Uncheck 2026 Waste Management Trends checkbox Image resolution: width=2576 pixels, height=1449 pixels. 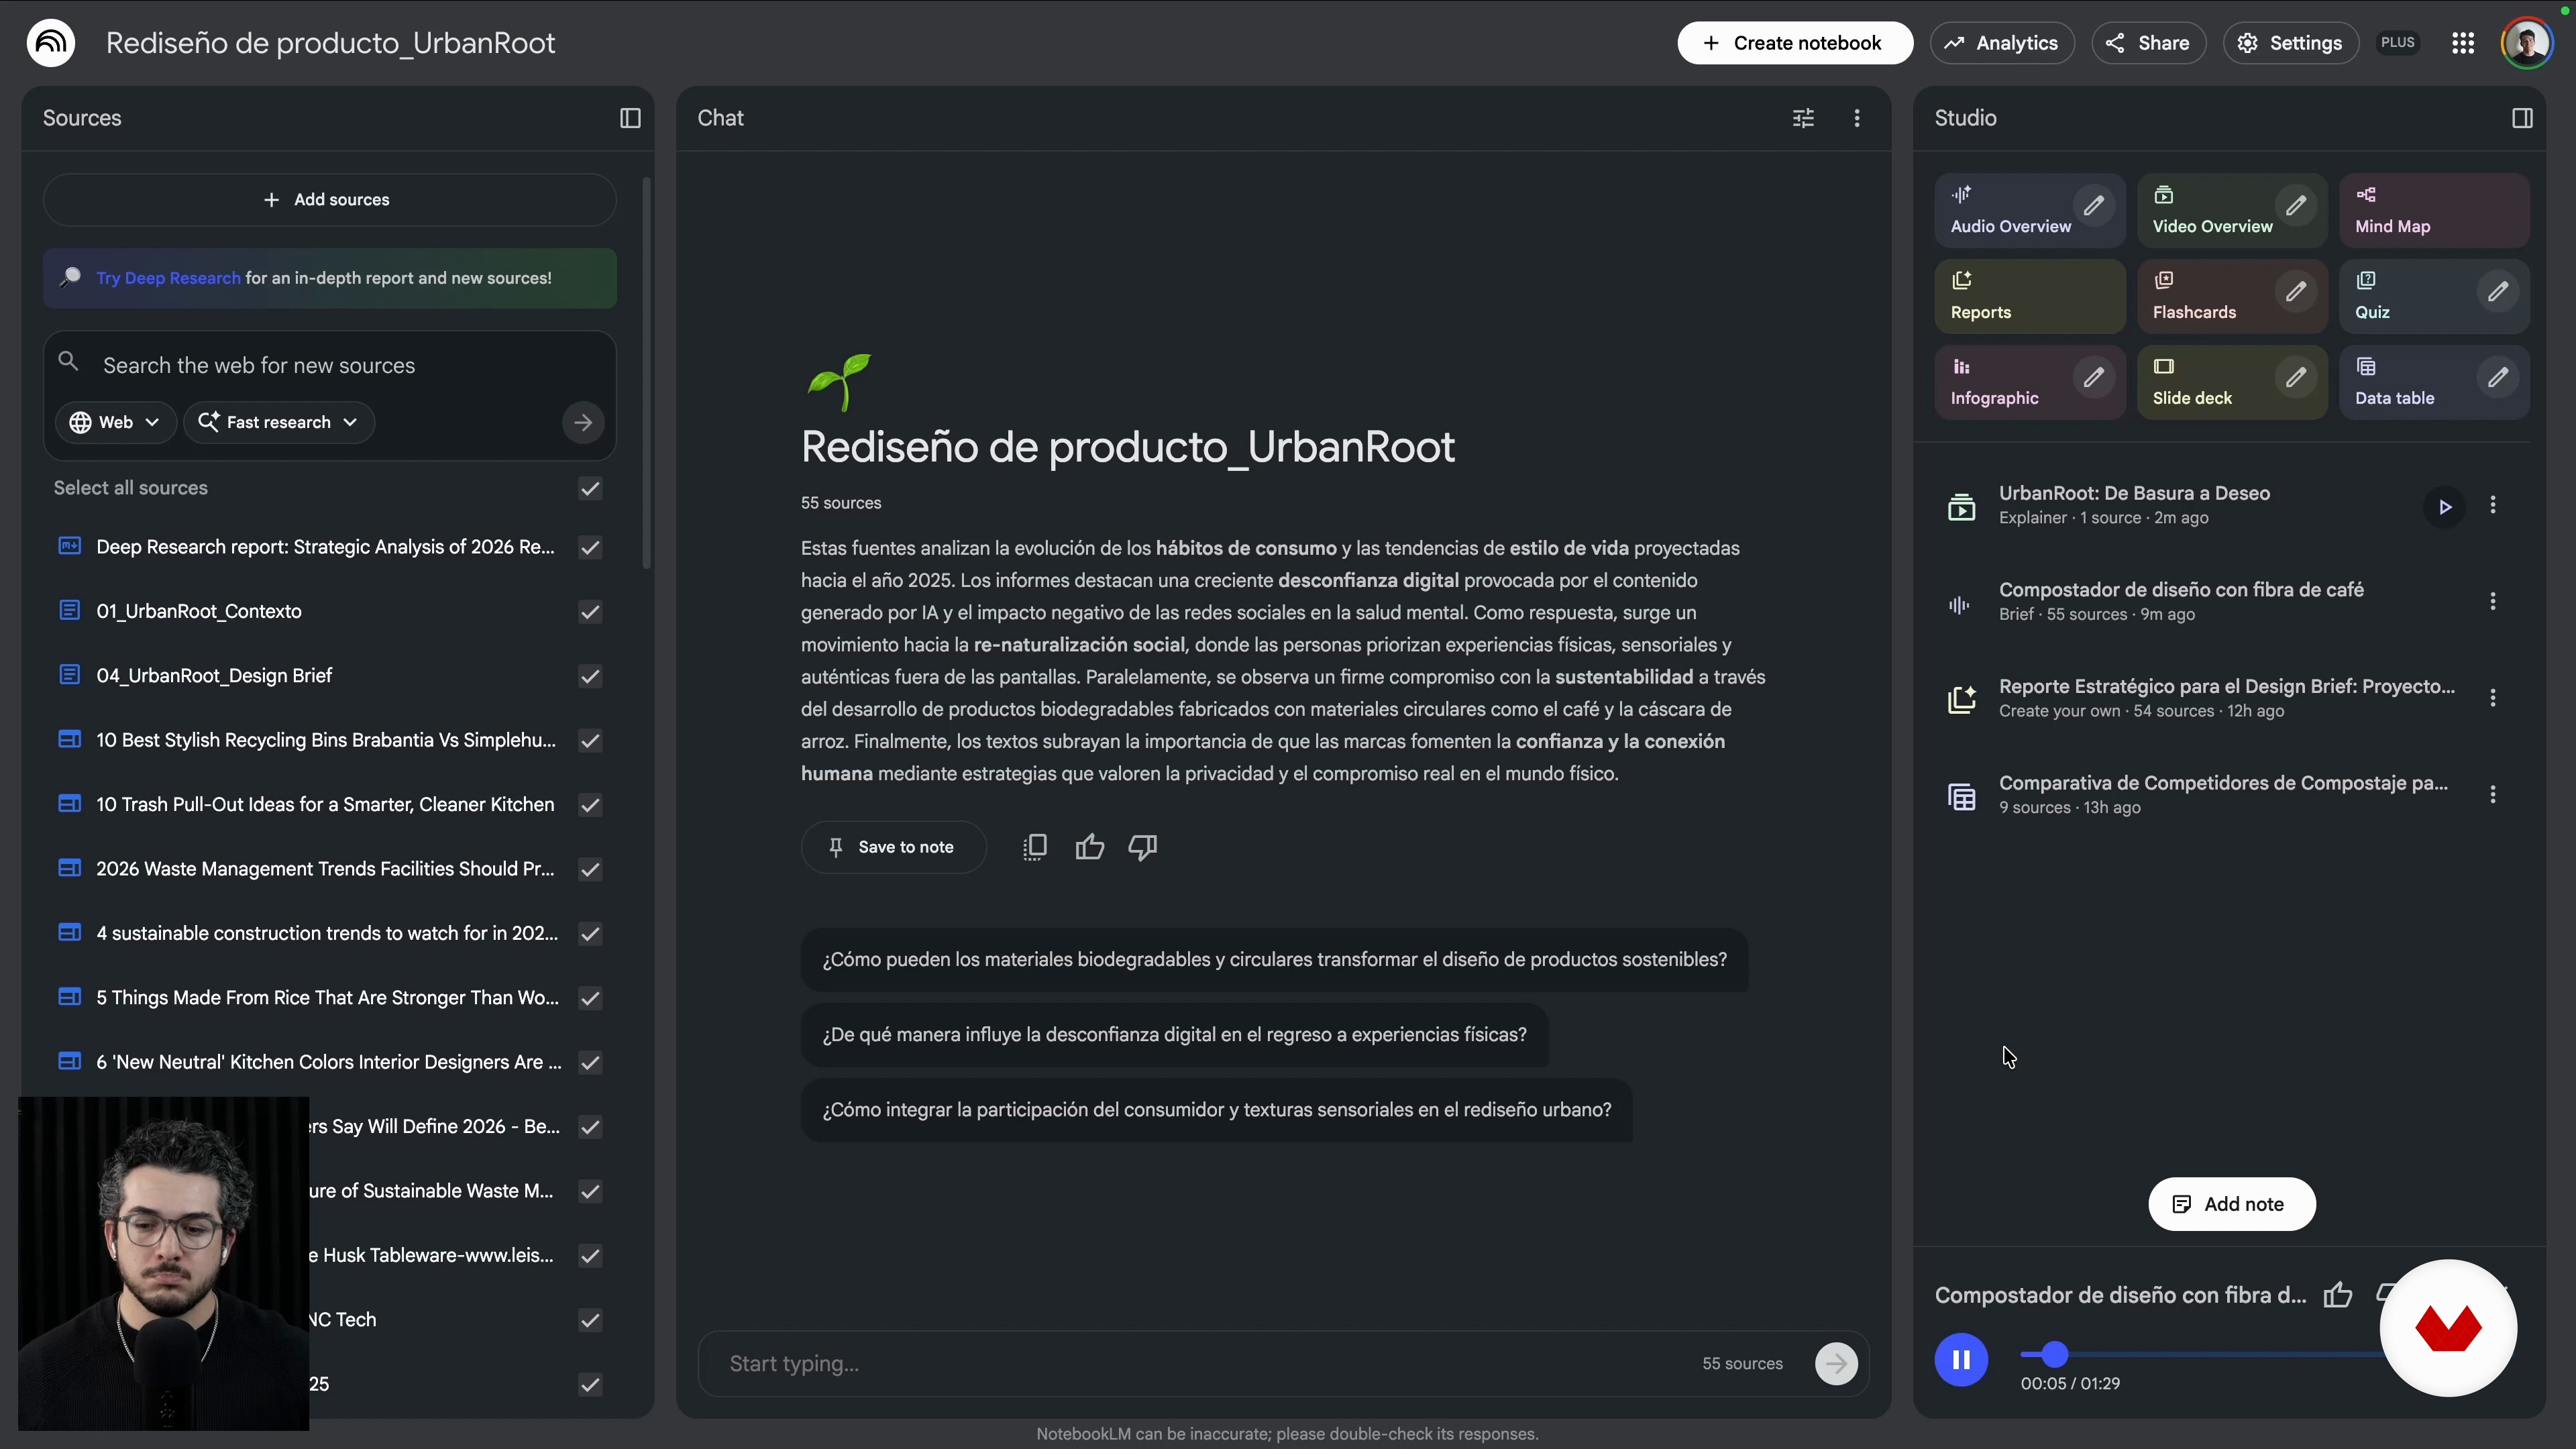590,869
